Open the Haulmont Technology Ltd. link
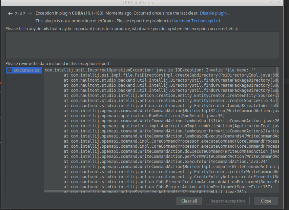This screenshot has height=210, width=289. coord(197,21)
